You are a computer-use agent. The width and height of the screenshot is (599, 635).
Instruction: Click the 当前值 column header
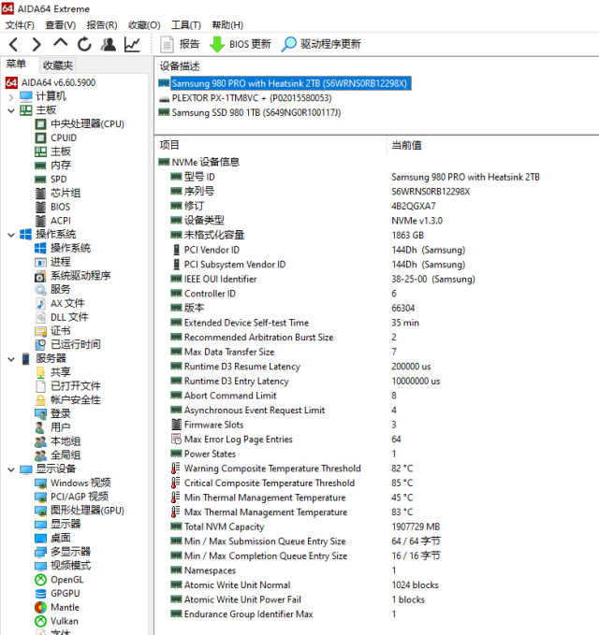(x=406, y=145)
